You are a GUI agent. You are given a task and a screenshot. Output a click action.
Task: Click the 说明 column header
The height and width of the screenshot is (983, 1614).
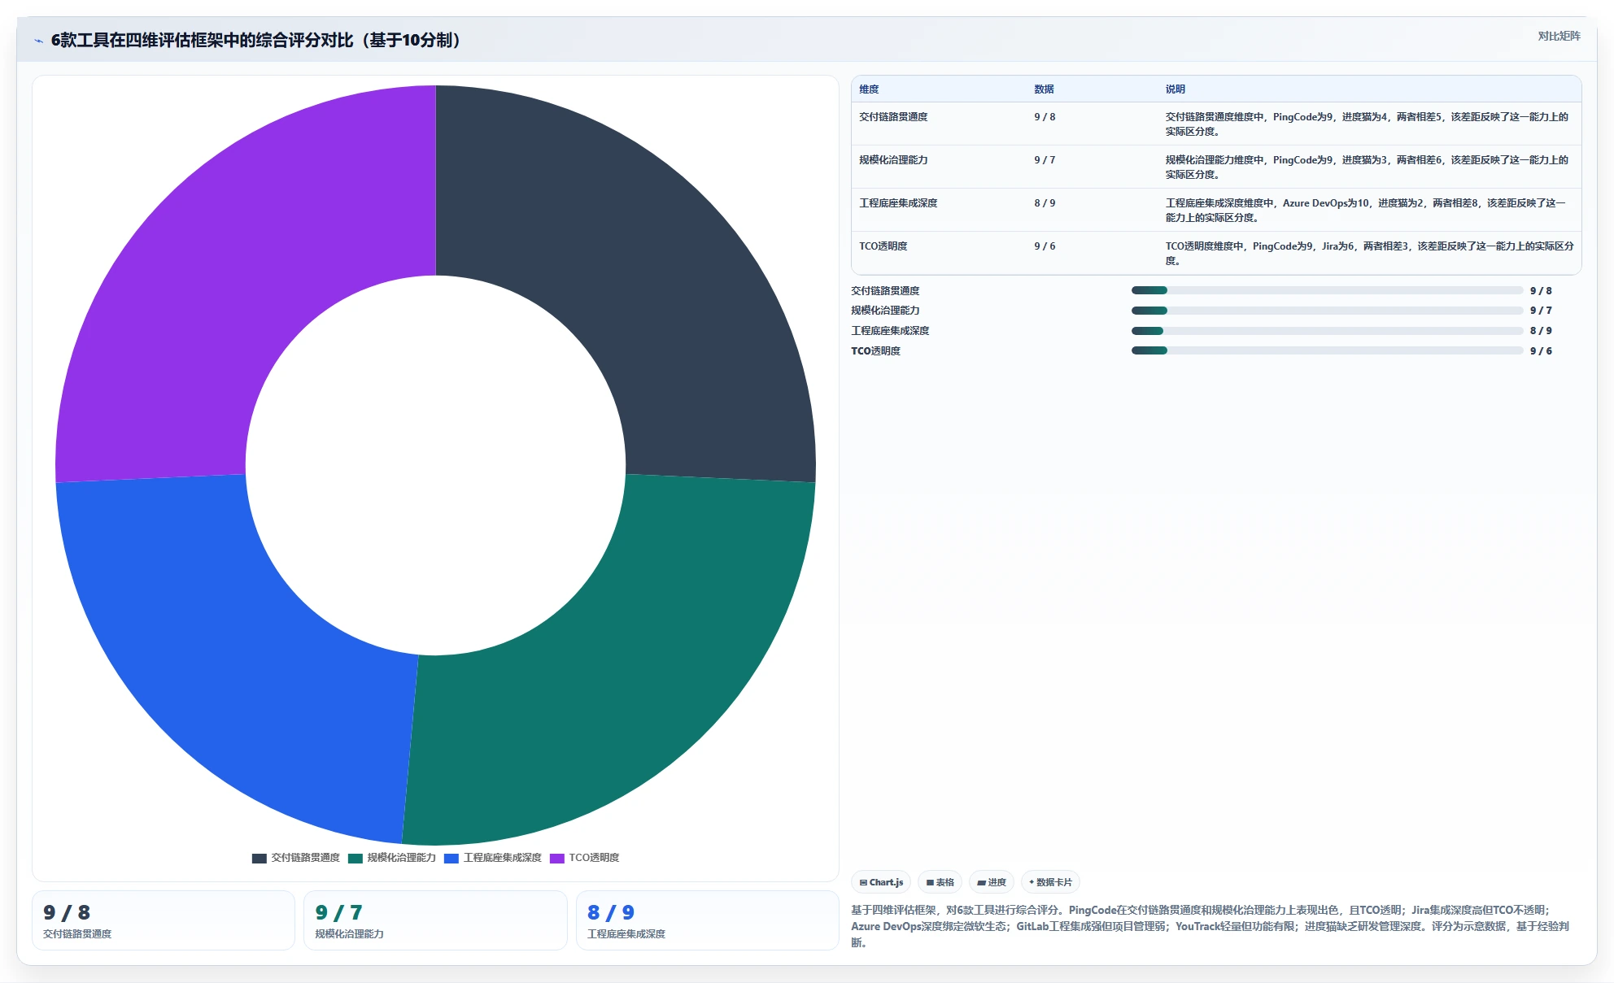(1176, 89)
